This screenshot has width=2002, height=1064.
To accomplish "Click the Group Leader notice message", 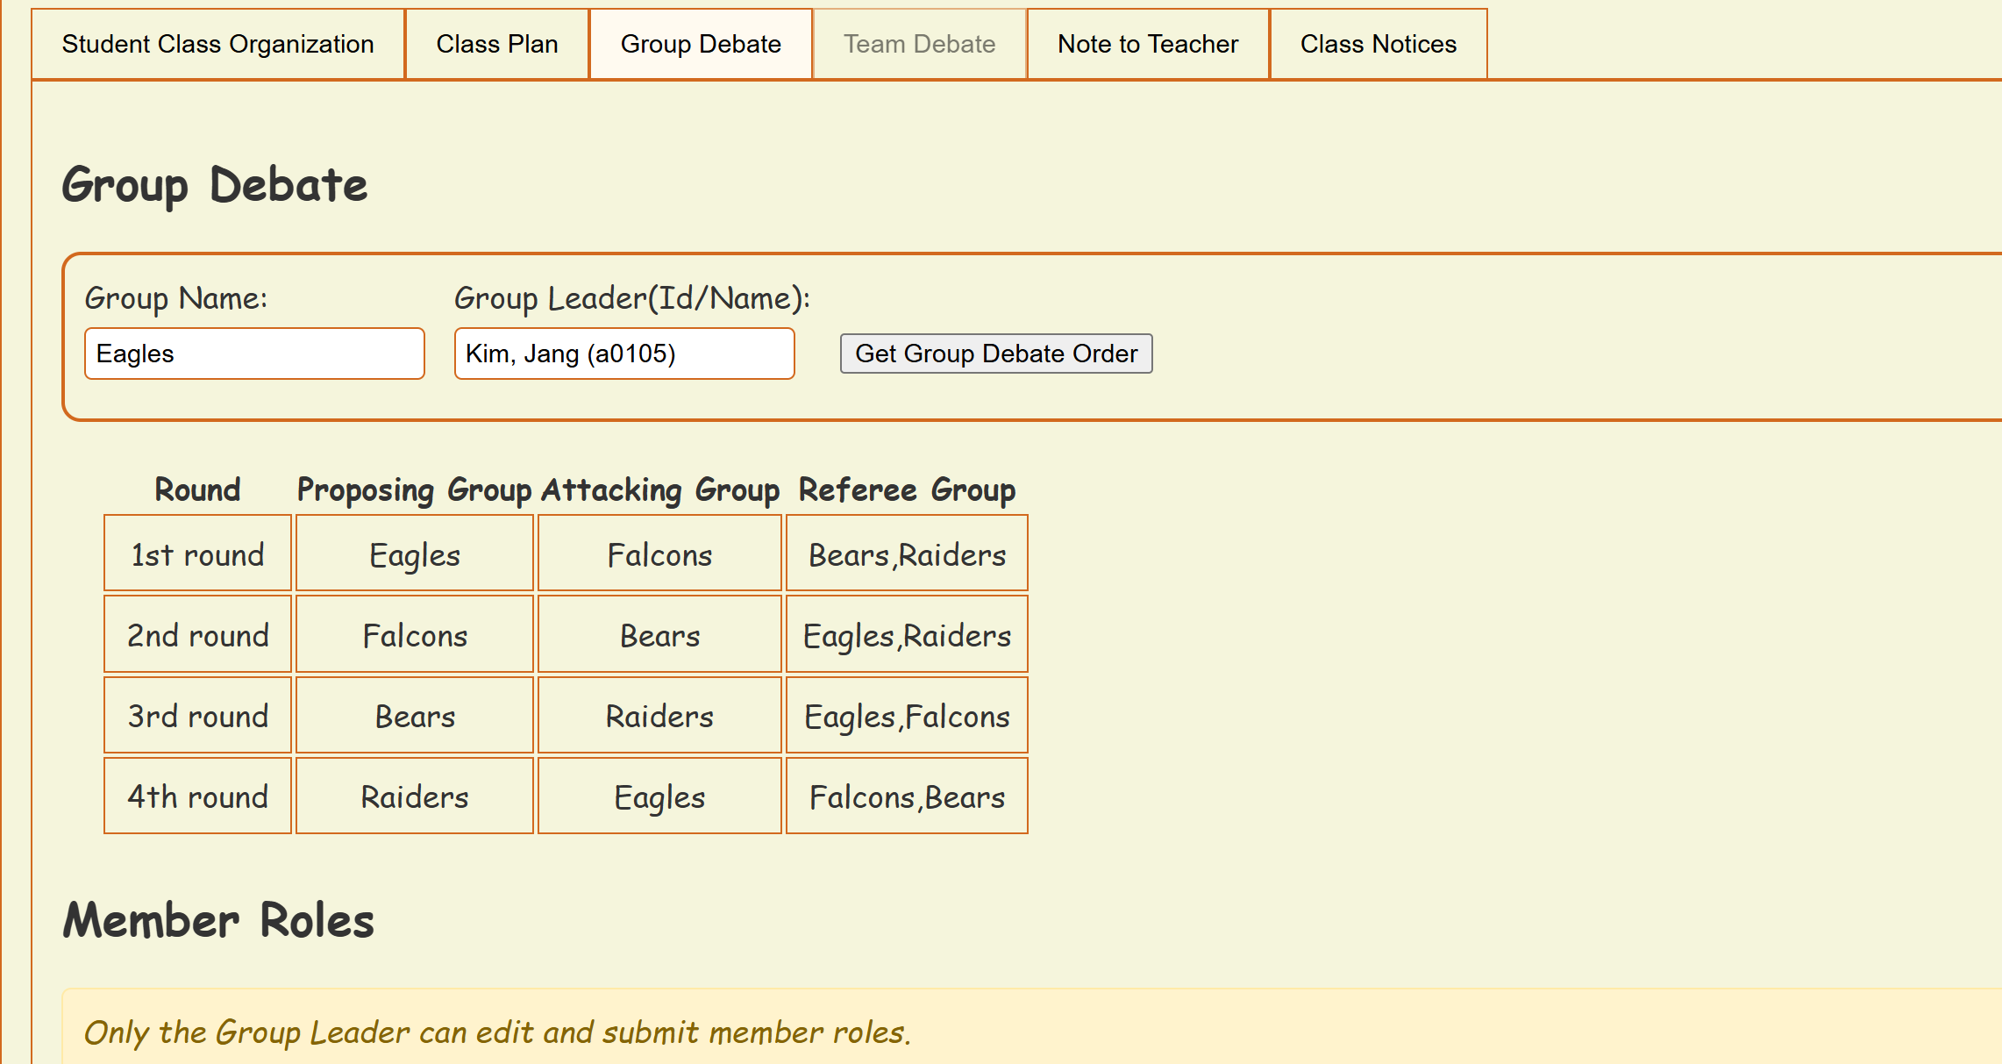I will coord(497,1032).
